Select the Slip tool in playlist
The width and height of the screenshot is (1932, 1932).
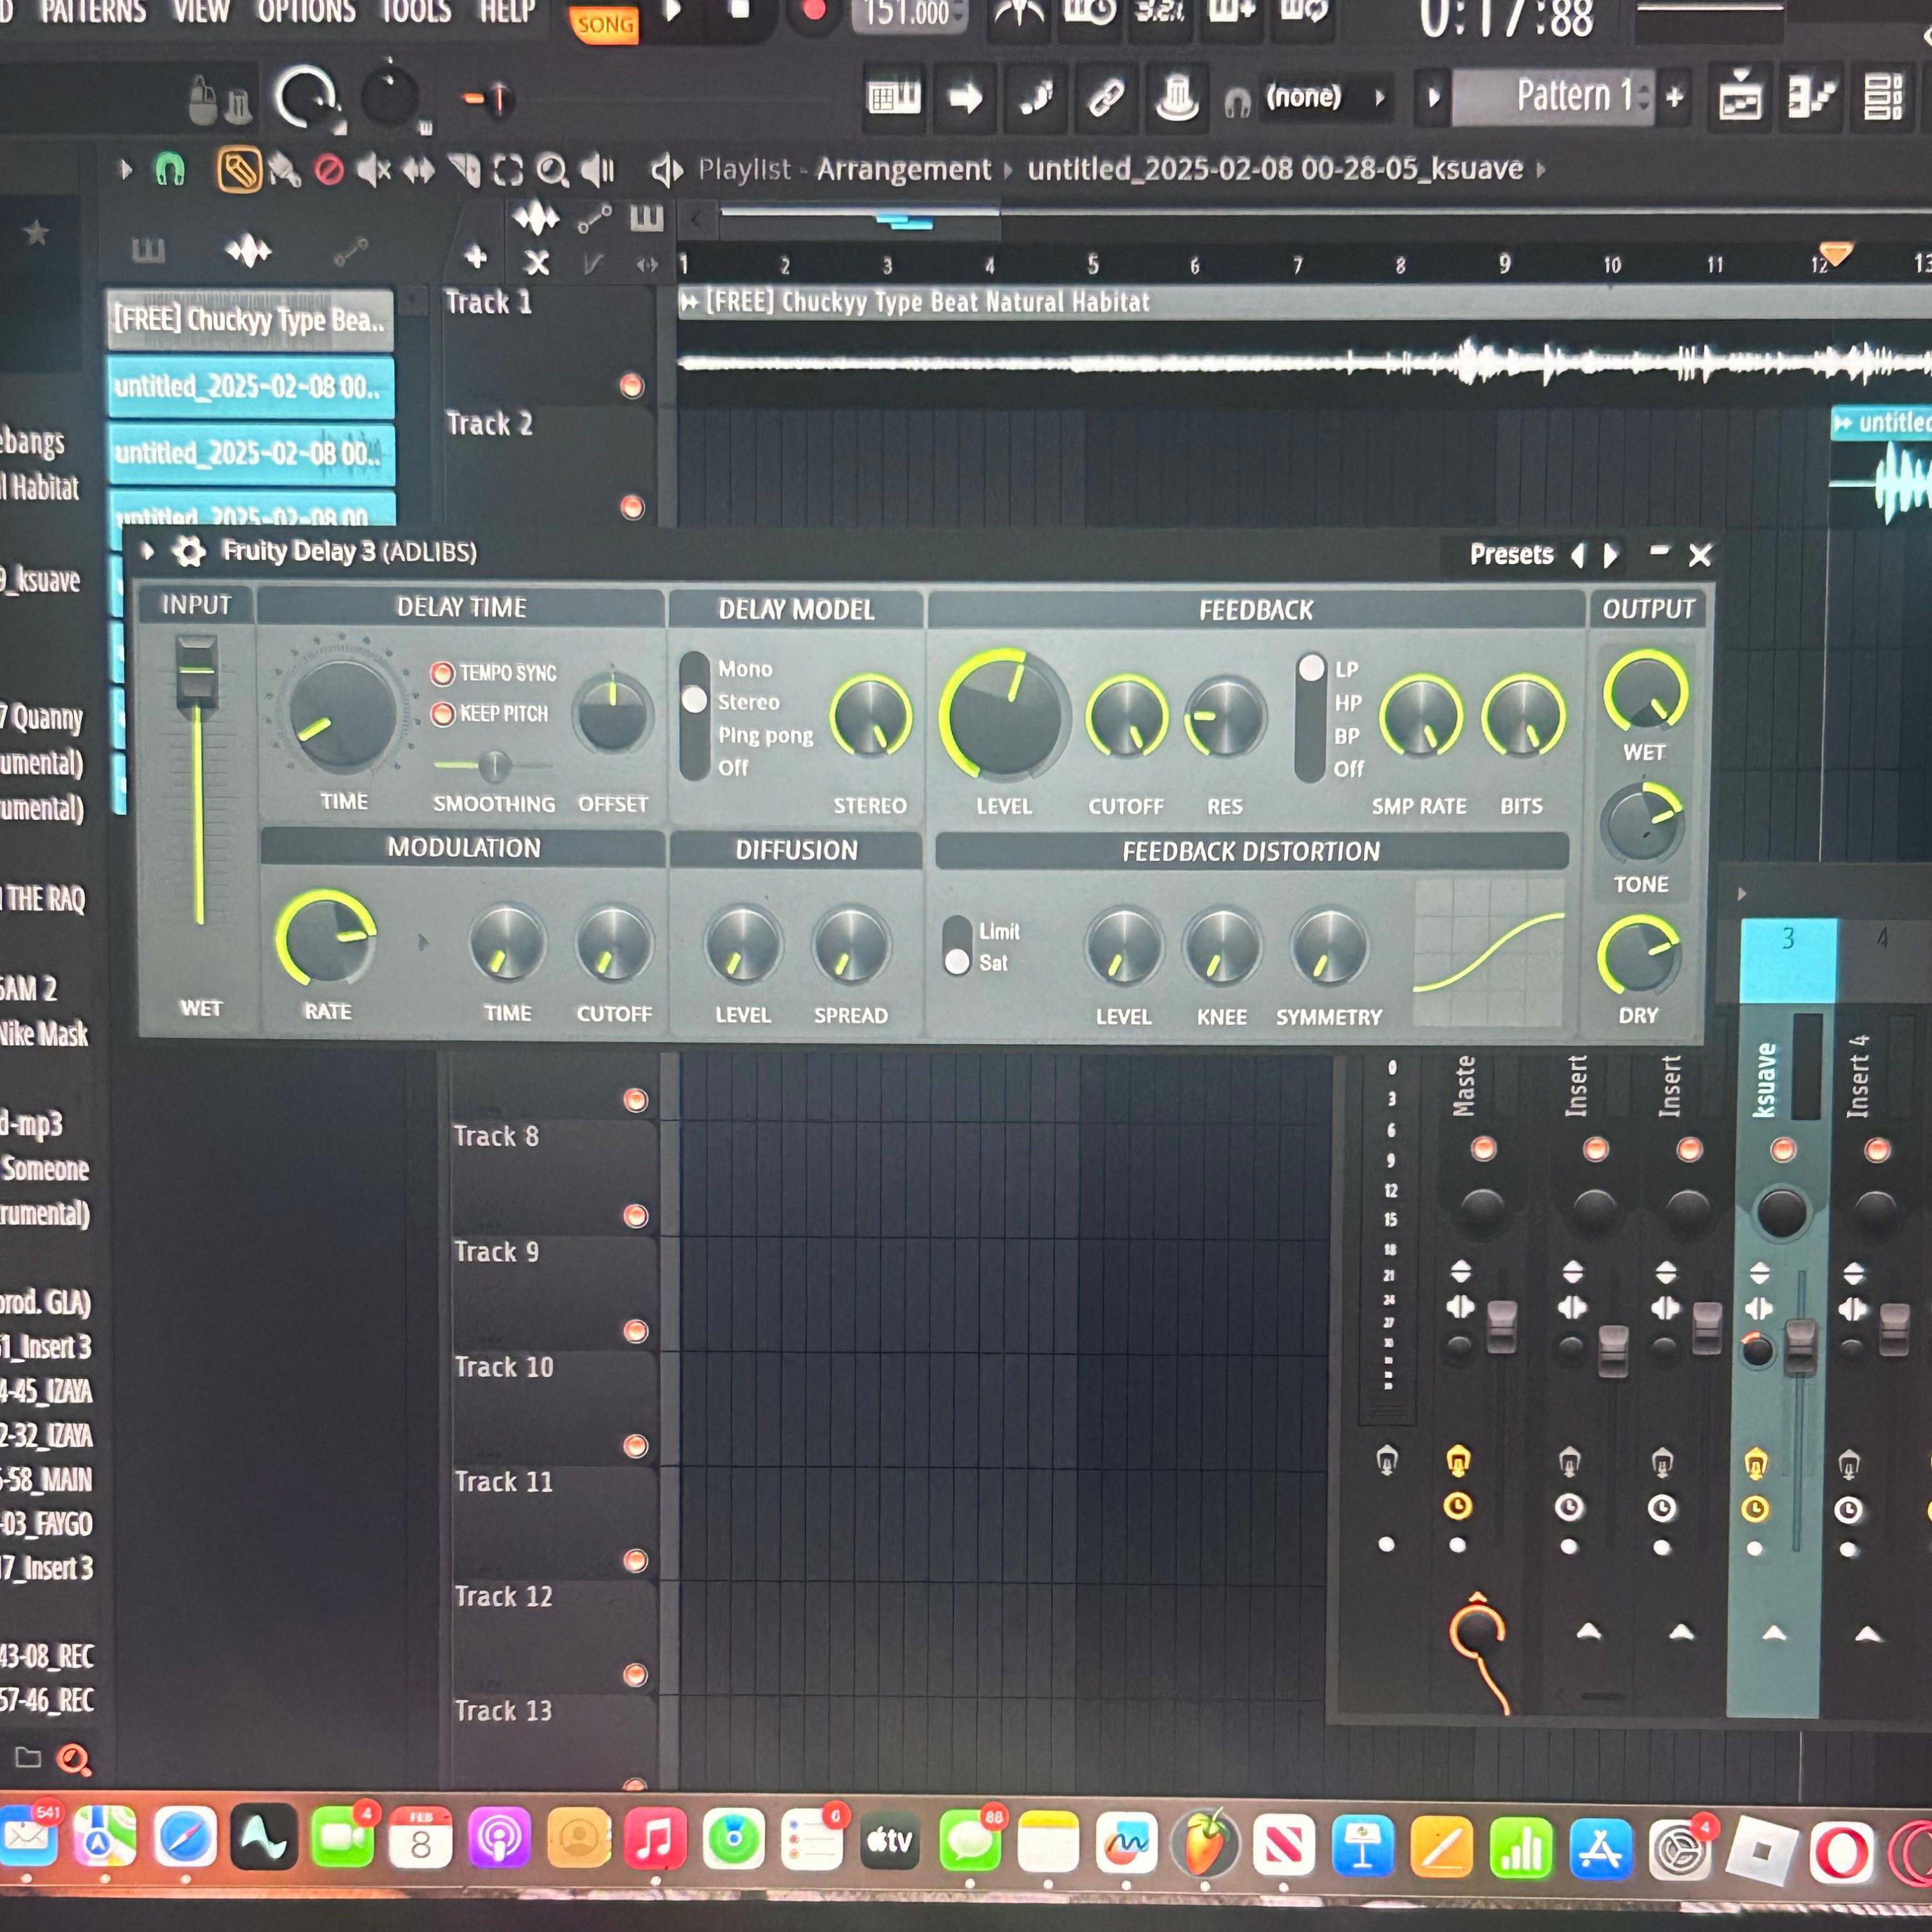coord(418,171)
